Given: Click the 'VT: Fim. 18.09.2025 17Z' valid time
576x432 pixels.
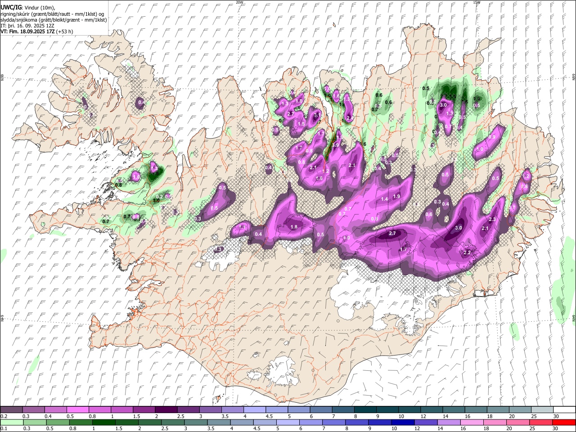Looking at the screenshot, I should [x=28, y=31].
